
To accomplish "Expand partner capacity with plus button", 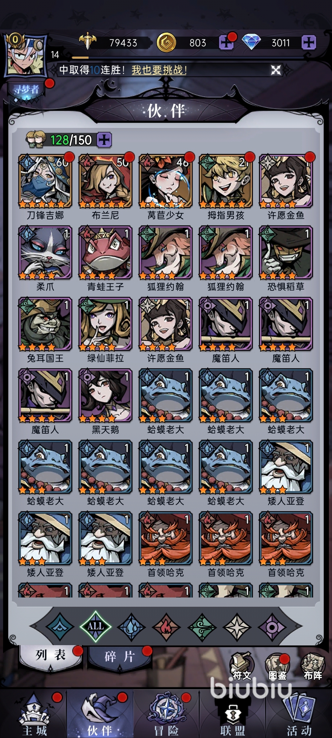I will pyautogui.click(x=104, y=140).
